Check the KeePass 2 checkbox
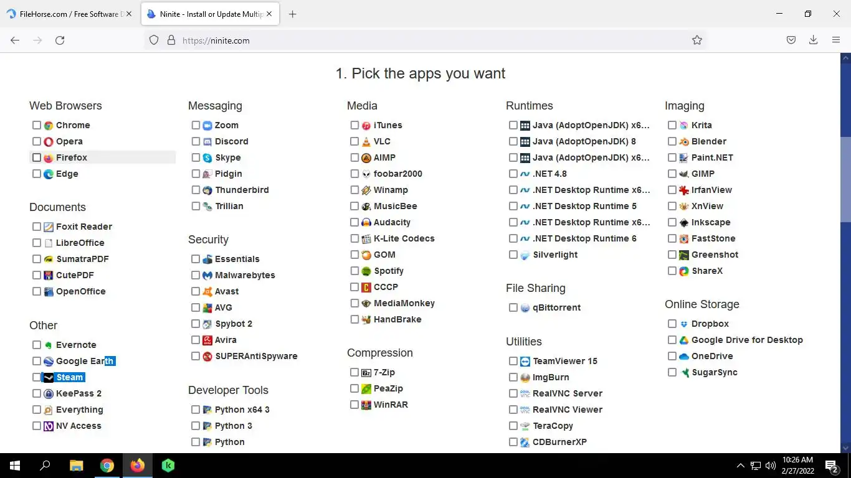Image resolution: width=851 pixels, height=478 pixels. click(37, 393)
